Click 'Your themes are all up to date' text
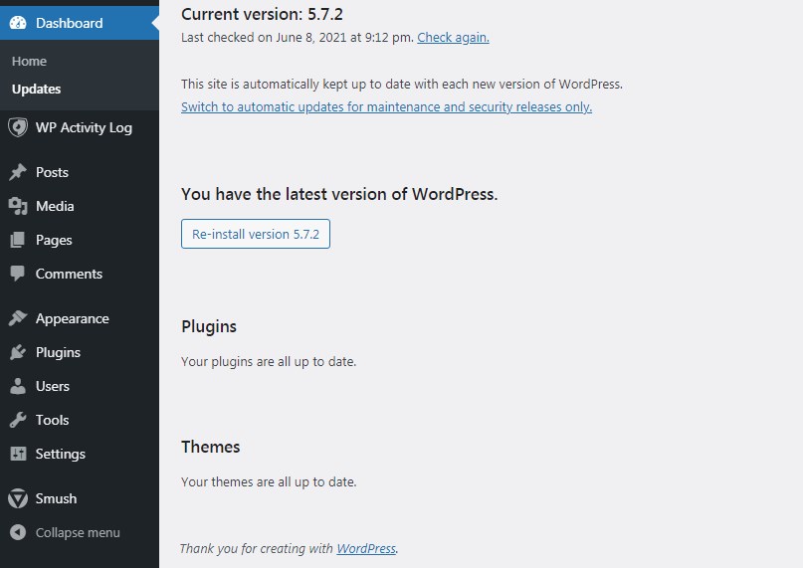 pos(269,482)
